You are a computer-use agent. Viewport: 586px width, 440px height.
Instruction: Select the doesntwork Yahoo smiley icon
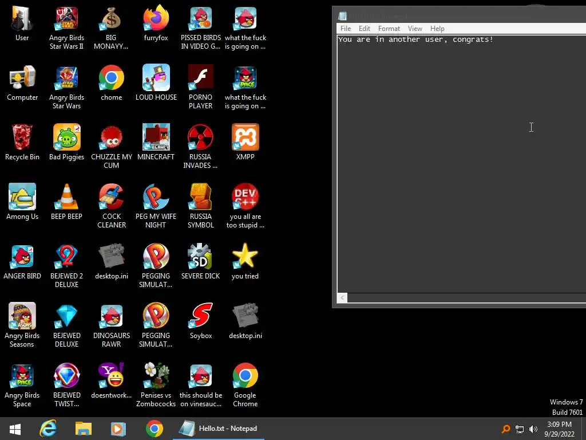(112, 381)
